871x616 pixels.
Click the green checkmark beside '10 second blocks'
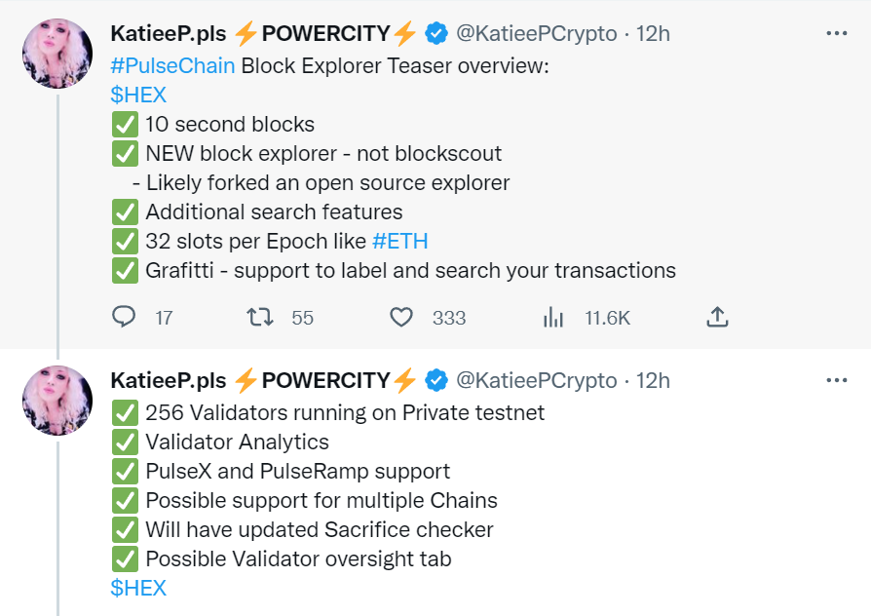[125, 124]
